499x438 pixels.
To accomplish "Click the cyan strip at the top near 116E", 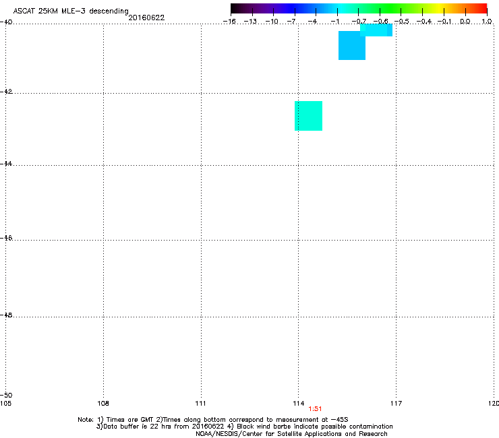I will point(376,30).
